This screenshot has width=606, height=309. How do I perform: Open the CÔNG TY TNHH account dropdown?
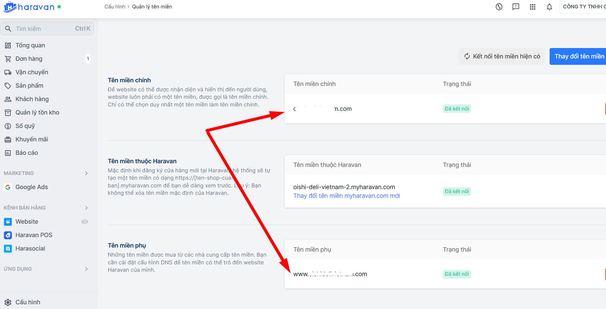583,7
